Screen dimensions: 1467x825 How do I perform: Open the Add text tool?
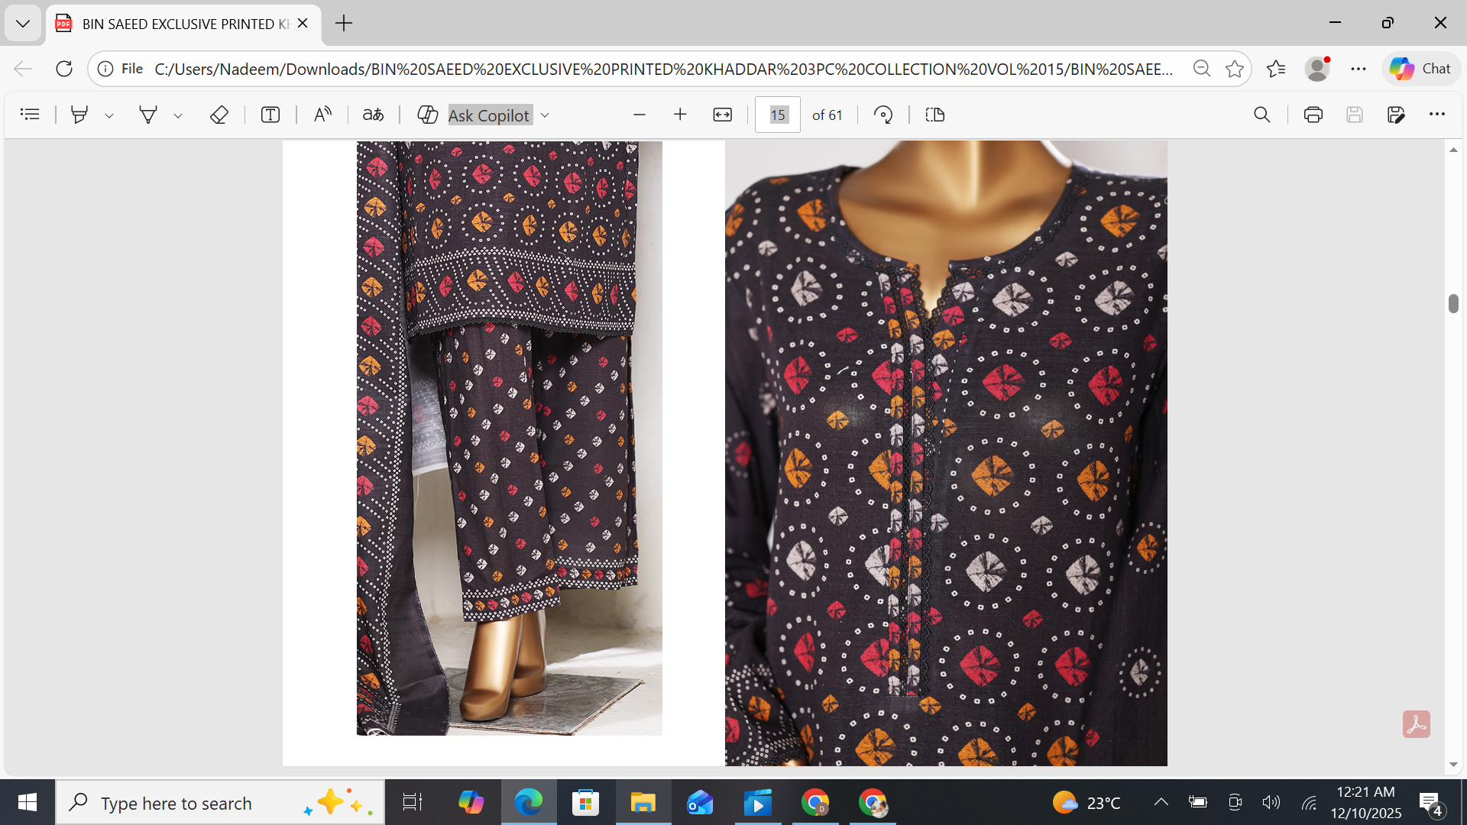270,115
